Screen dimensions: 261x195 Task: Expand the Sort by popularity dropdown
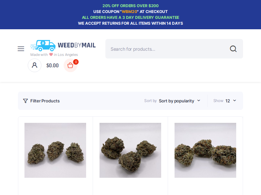[x=179, y=101]
